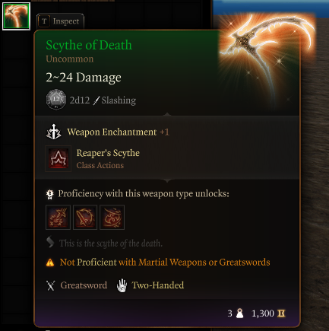The width and height of the screenshot is (329, 331).
Task: Click the weight icon near 3
Action: coord(239,313)
